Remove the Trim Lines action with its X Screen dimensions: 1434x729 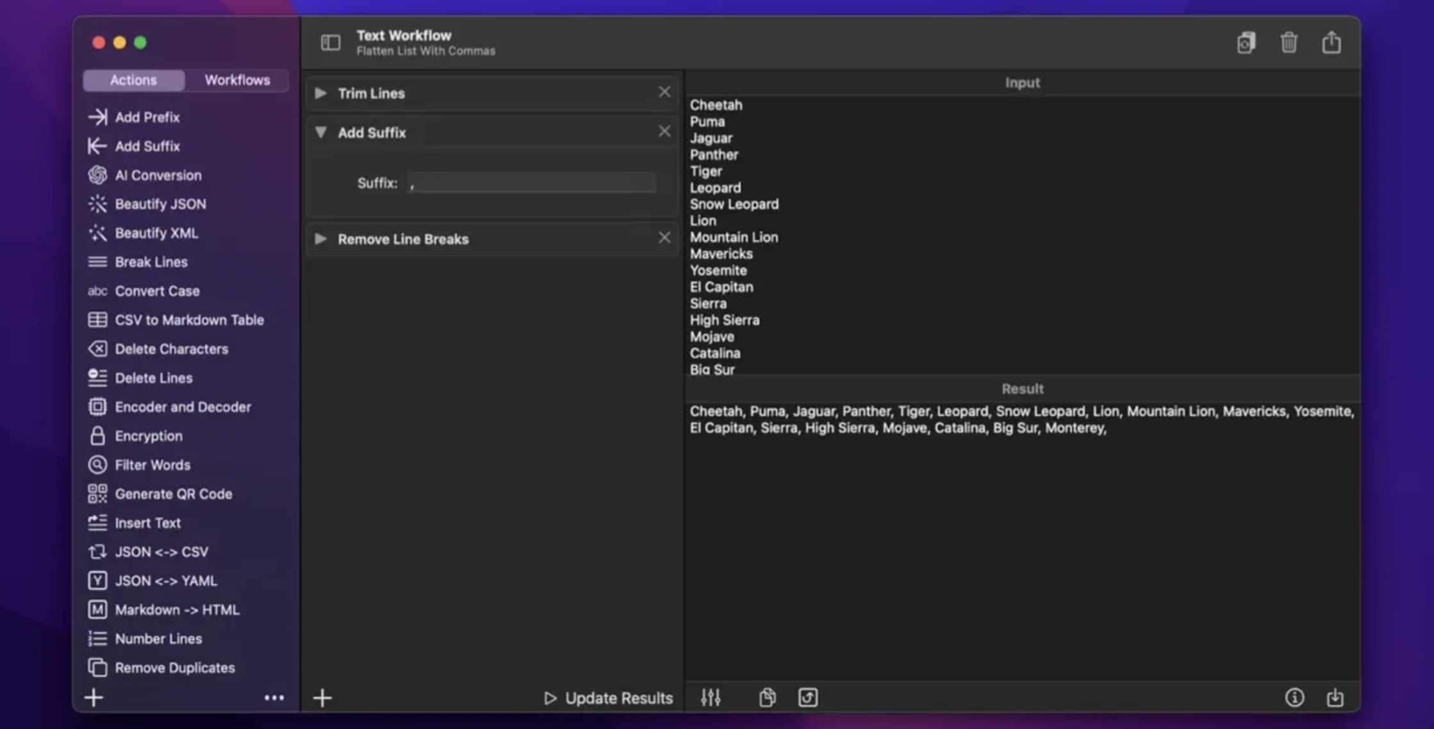coord(664,92)
